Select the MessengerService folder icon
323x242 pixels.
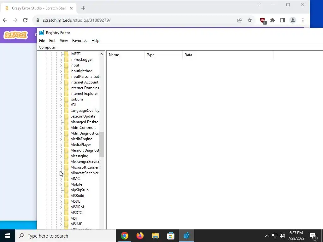[x=66, y=162]
